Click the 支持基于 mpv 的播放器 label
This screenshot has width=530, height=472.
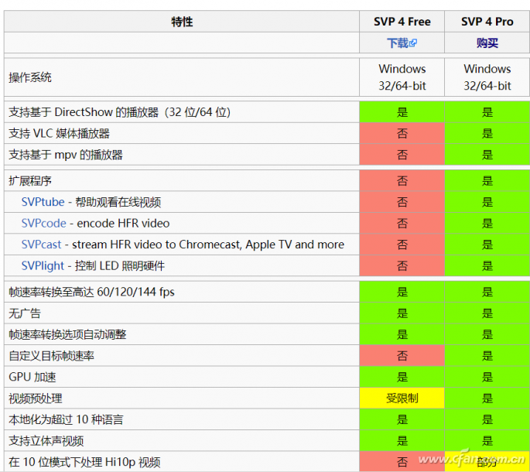[66, 155]
